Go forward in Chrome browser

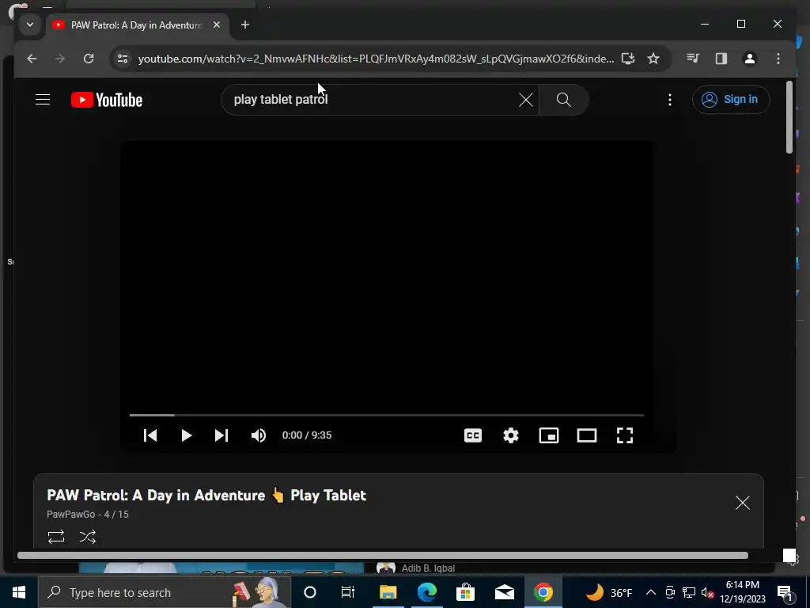[60, 59]
